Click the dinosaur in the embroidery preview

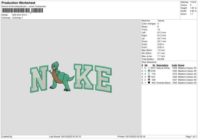click(61, 76)
